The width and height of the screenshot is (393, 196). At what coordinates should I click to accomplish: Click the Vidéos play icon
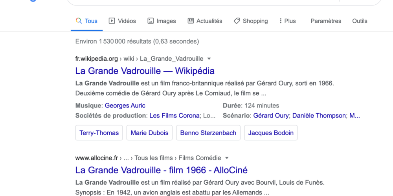point(112,21)
